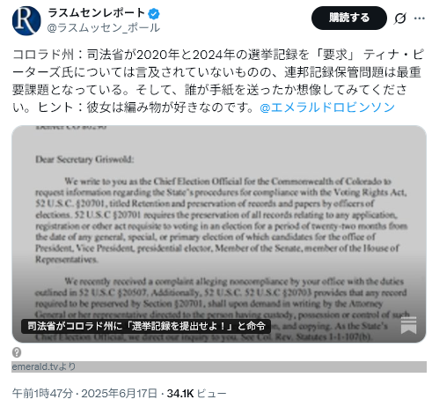Open the emerald.tvより source link
The width and height of the screenshot is (432, 407).
pyautogui.click(x=44, y=366)
